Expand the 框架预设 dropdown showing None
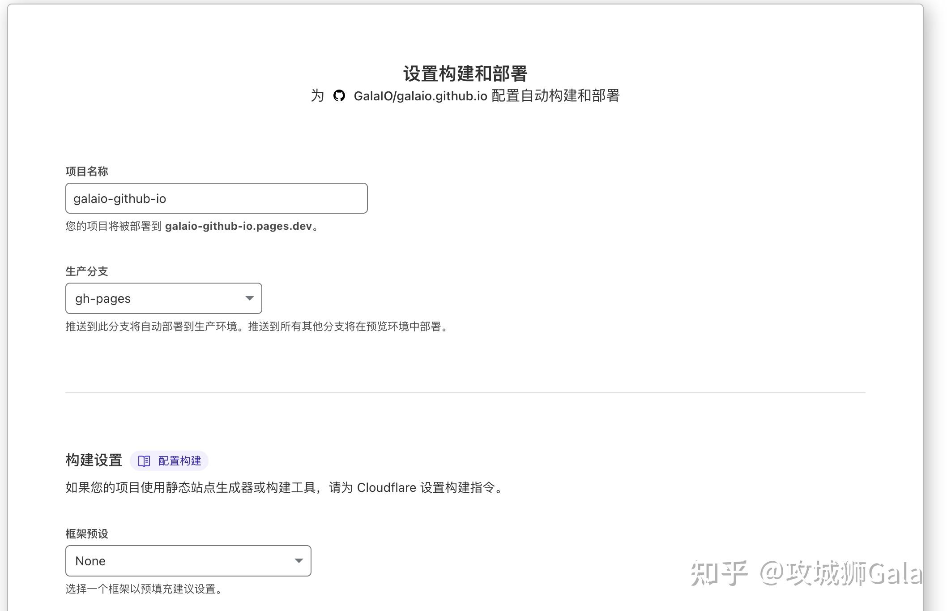Screen dimensions: 947x611 click(188, 560)
